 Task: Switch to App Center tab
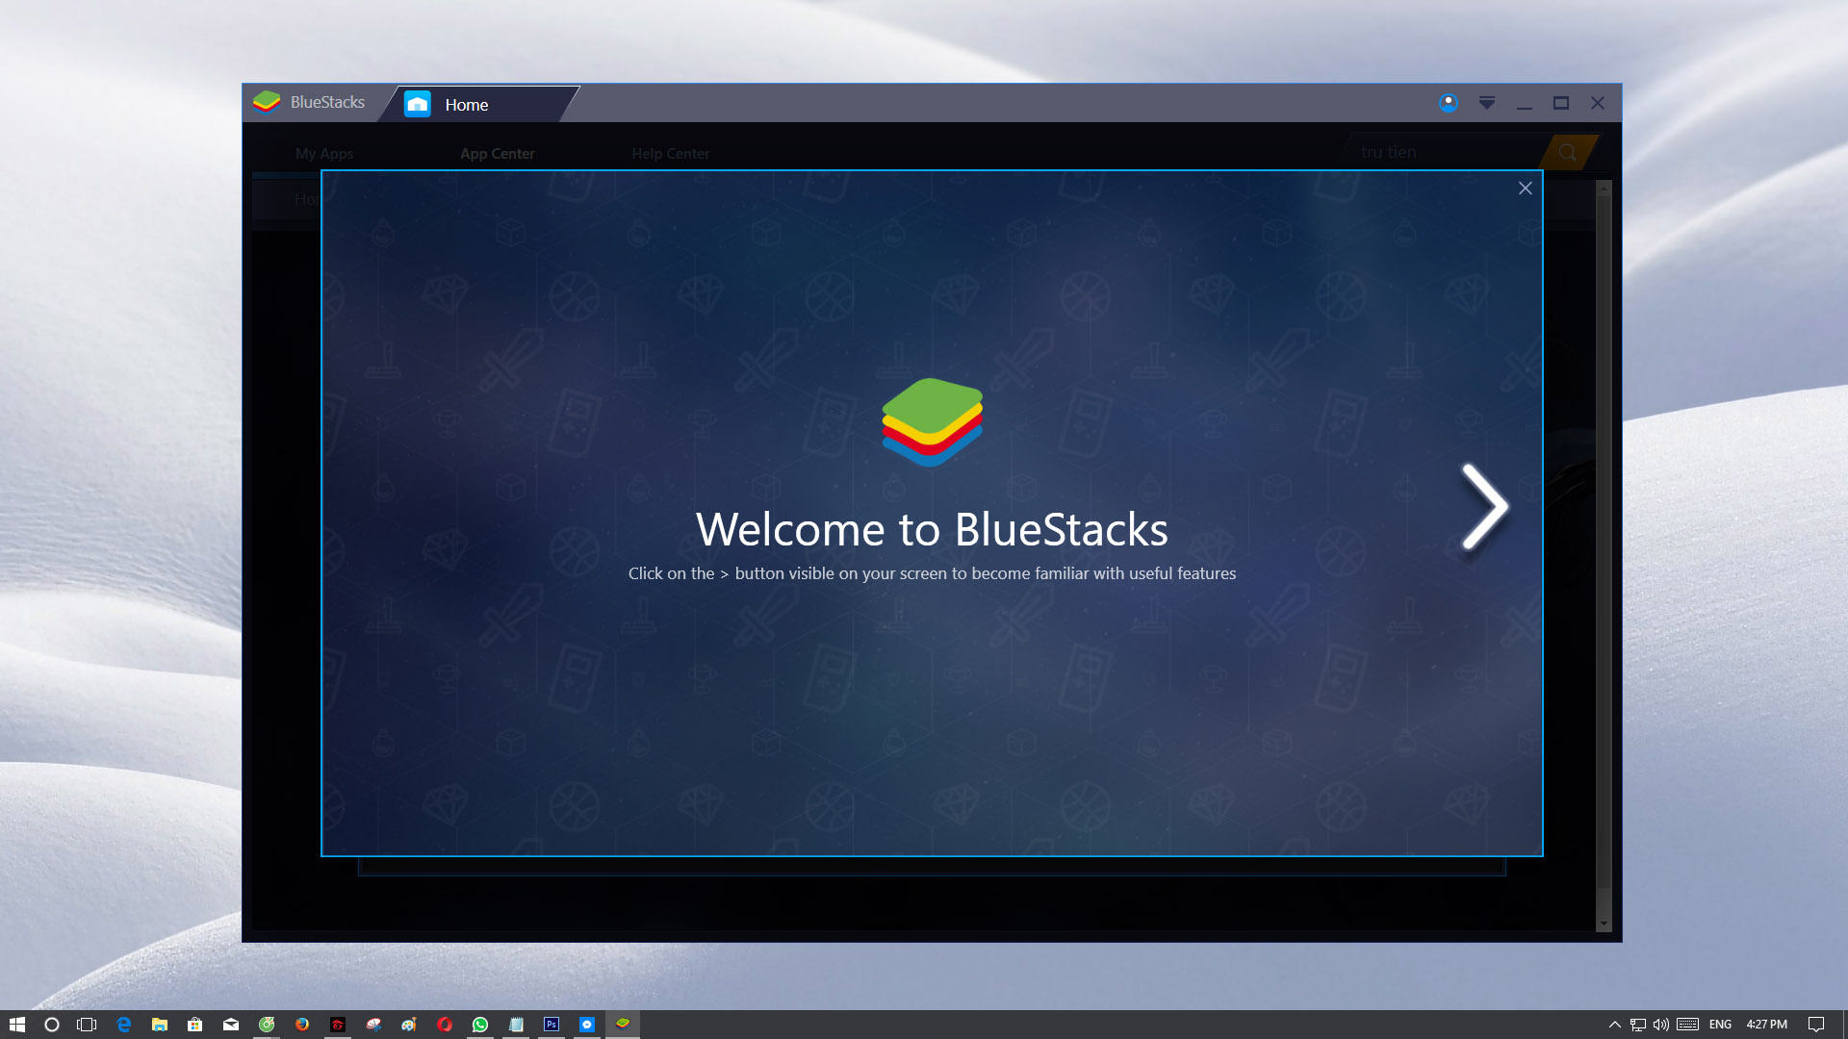pos(497,154)
